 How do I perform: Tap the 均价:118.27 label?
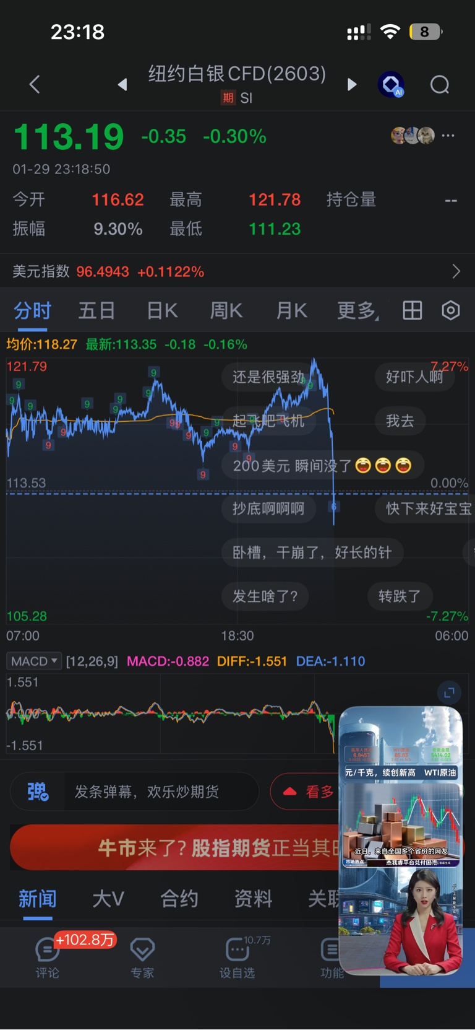[x=42, y=344]
